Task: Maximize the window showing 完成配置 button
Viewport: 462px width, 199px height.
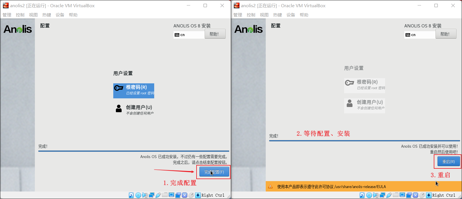Action: tap(205, 5)
